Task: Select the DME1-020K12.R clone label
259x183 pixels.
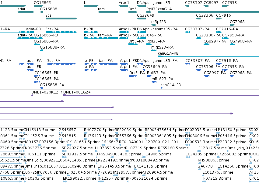Action: [47, 92]
